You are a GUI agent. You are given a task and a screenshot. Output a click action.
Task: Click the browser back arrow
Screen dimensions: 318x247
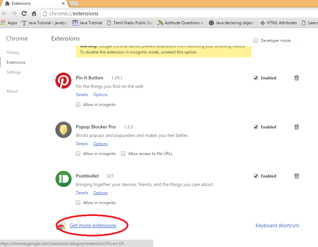(4, 14)
